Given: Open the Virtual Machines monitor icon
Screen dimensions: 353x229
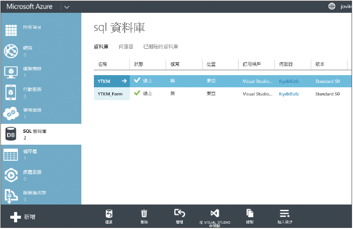Looking at the screenshot, I should (11, 72).
